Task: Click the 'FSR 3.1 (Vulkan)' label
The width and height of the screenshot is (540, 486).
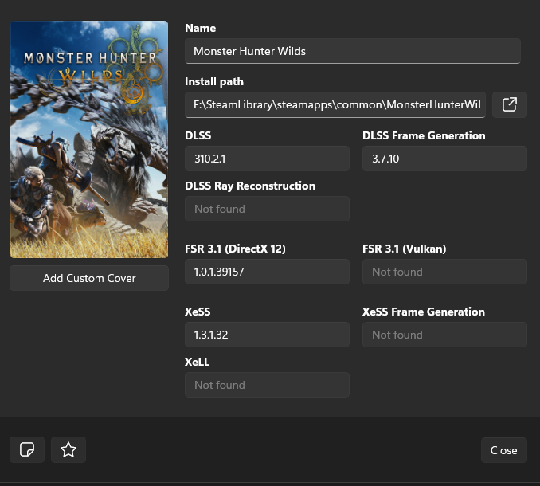Action: coord(404,249)
